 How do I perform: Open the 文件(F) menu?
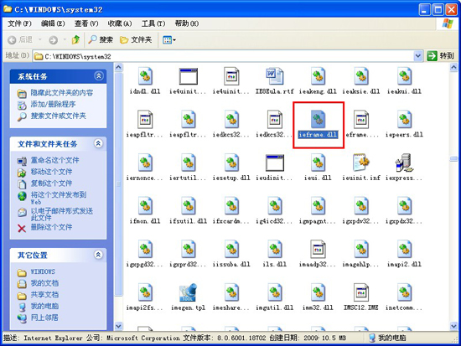[19, 23]
